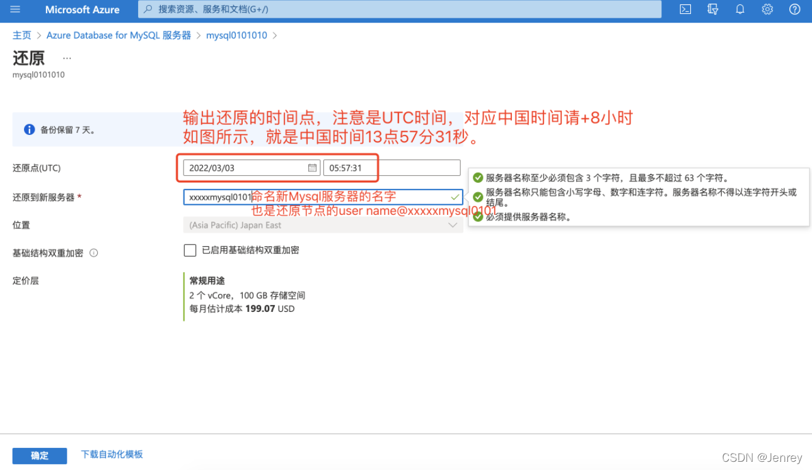
Task: Open Azure Database for MySQL 服务器 breadcrumb
Action: point(119,35)
